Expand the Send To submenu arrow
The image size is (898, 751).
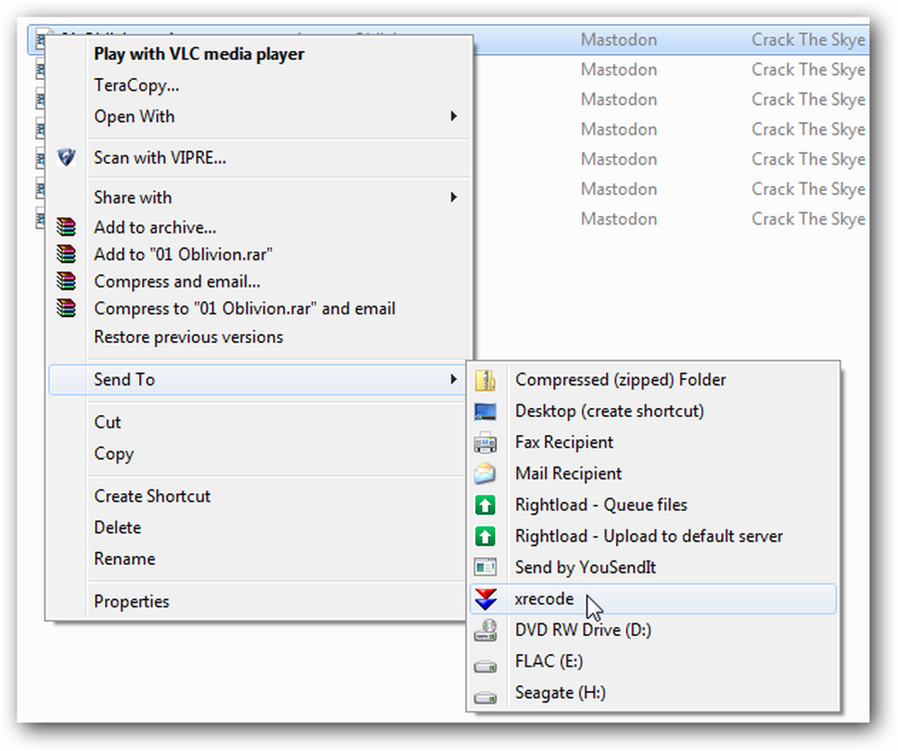453,379
